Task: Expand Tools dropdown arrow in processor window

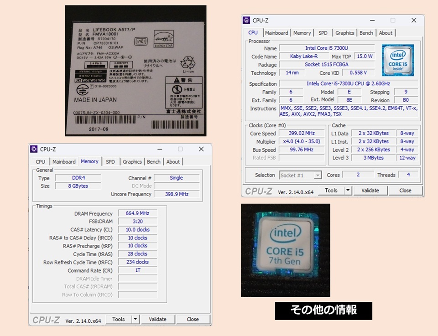Action: [x=348, y=190]
